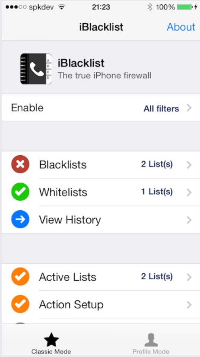Screen dimensions: 200x357
Task: Open Active Lists 2 List(s) value
Action: (x=157, y=276)
